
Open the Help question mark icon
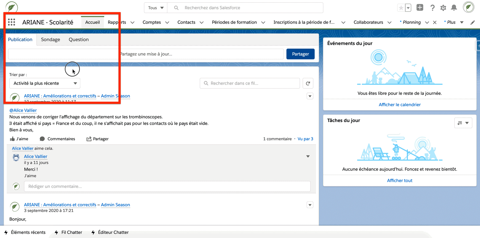432,7
